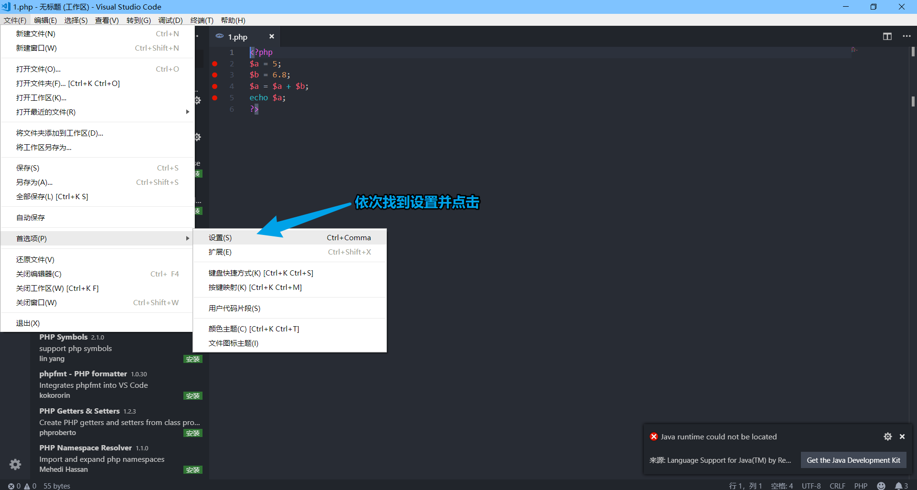The image size is (917, 490).
Task: Open the Manage gear in activity bar
Action: 15,464
